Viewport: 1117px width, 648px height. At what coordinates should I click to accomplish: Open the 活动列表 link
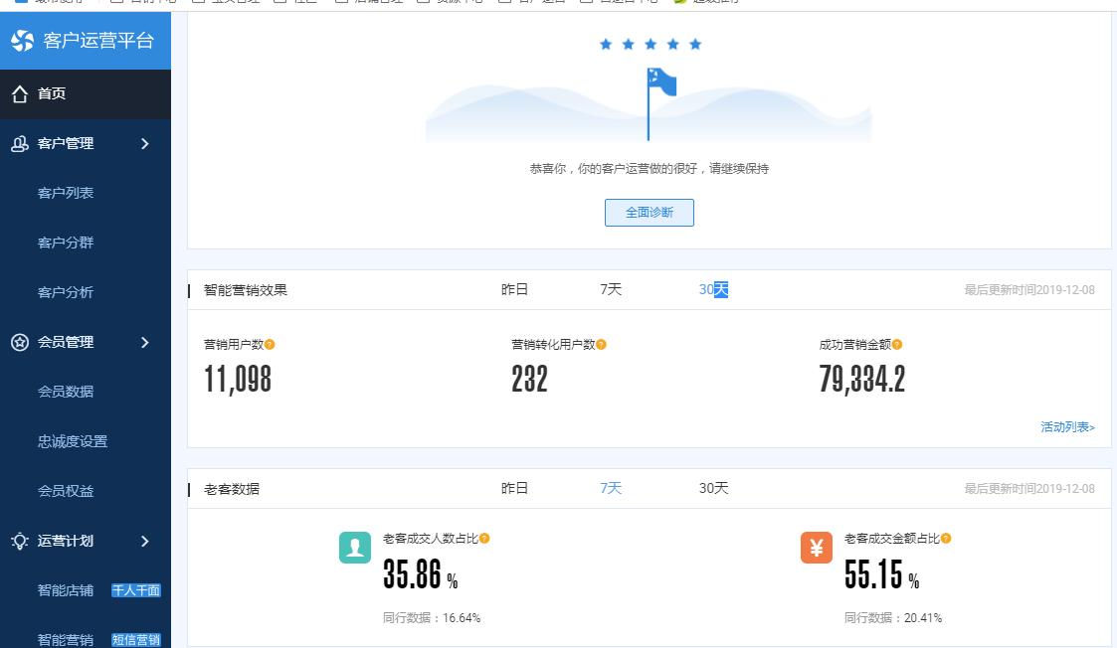click(x=1066, y=426)
